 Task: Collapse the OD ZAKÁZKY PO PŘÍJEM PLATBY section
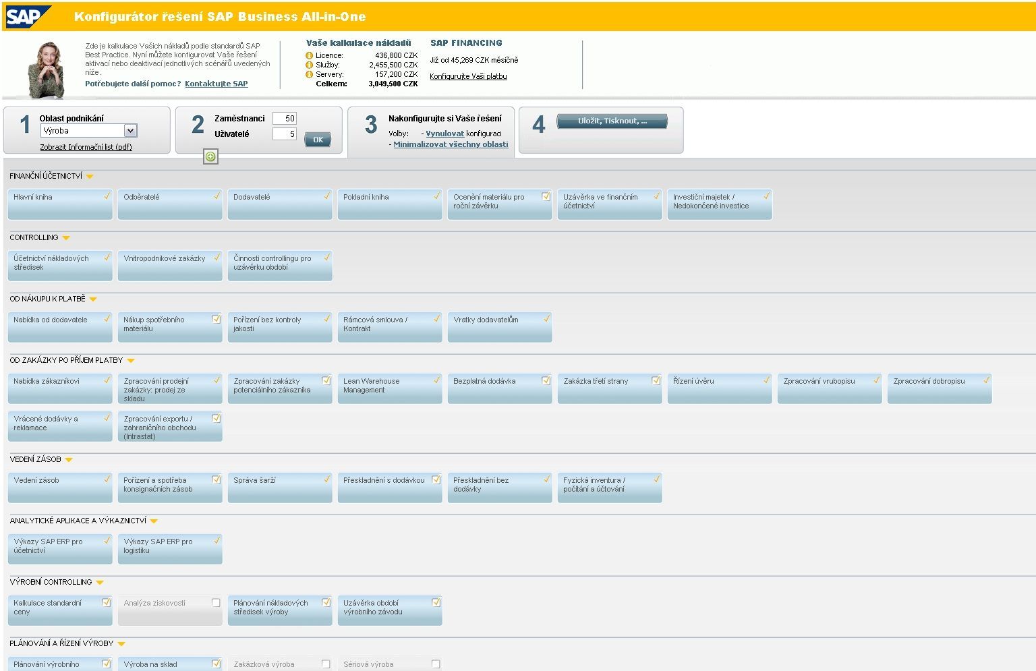[x=131, y=361]
